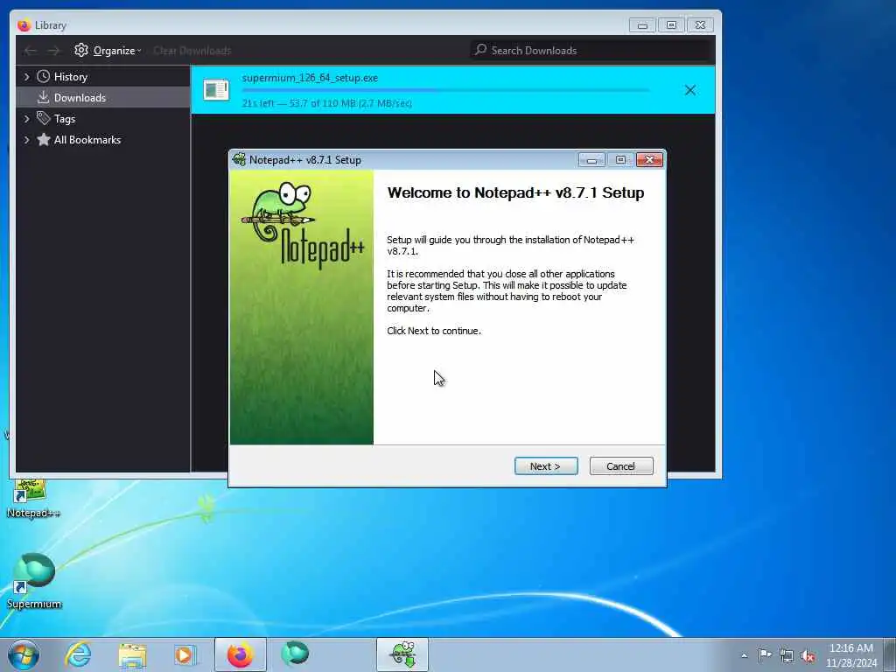
Task: Click Clear Downloads in Library toolbar
Action: [192, 51]
